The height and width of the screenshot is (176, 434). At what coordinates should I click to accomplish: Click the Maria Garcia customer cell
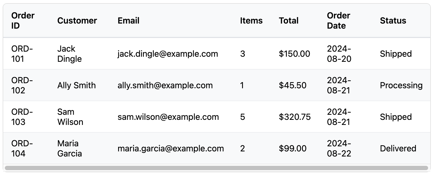(x=69, y=148)
